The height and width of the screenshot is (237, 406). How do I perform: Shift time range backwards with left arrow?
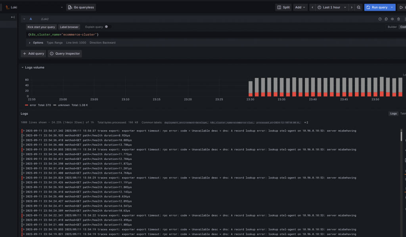(x=312, y=7)
